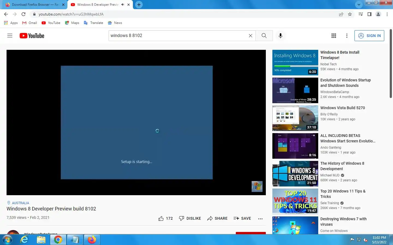Like the video with thumbs up
This screenshot has height=245, width=393.
(x=166, y=218)
